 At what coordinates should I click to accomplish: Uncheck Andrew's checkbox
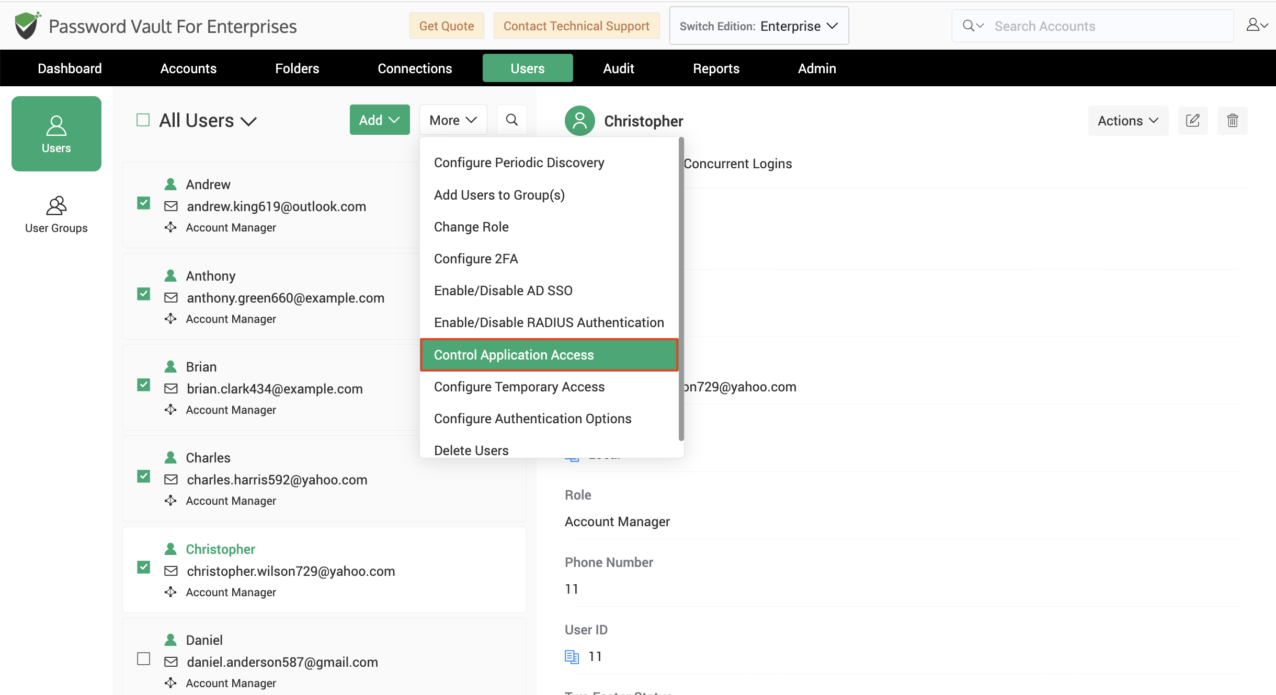(x=144, y=203)
